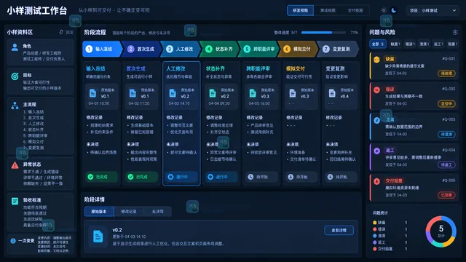Click the yellow 缺漏 issue icon
Viewport: 466px width, 262px height.
[376, 60]
